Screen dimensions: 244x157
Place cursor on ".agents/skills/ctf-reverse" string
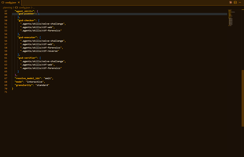tap(40, 51)
